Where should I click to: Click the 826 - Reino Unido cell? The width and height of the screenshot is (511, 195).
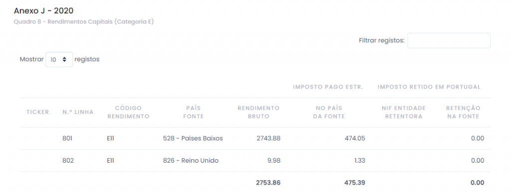click(x=191, y=161)
